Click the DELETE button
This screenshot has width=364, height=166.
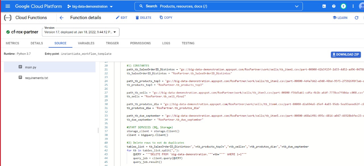143,18
